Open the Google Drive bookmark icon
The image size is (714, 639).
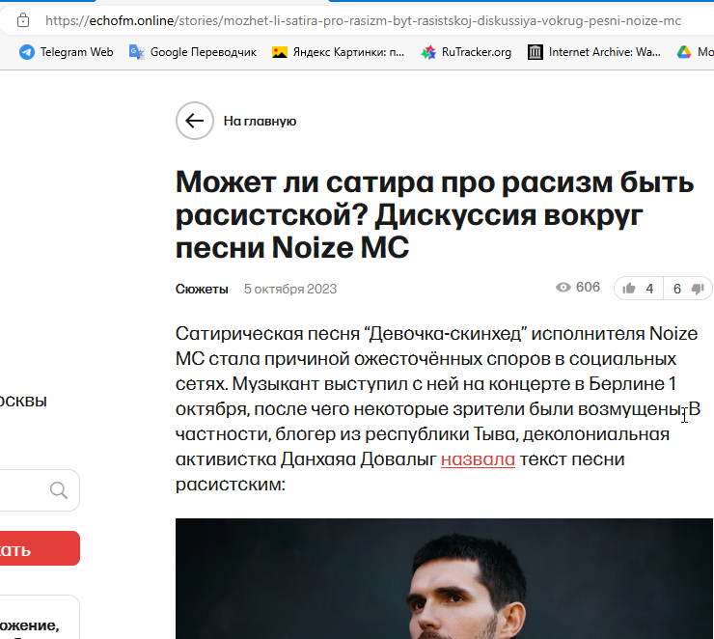[x=683, y=52]
